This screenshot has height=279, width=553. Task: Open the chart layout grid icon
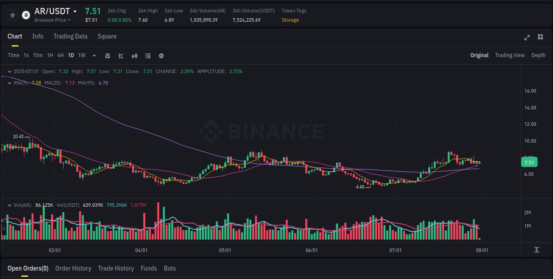(540, 38)
